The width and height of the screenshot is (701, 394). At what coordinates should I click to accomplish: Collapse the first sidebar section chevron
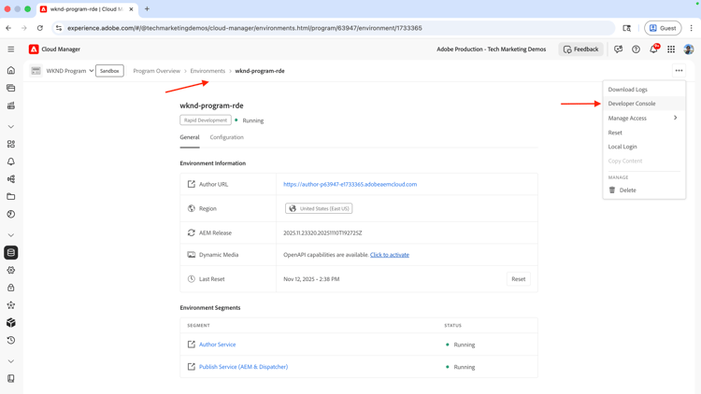click(10, 126)
